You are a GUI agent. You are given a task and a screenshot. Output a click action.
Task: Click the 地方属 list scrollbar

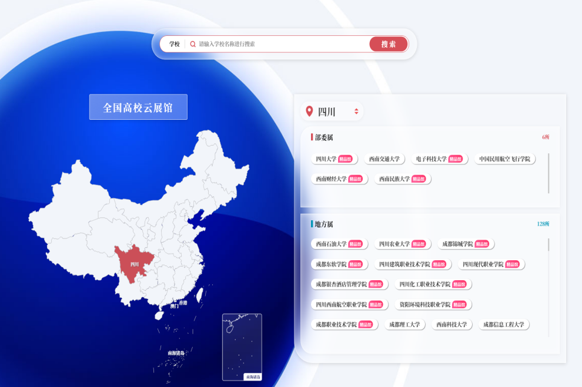pyautogui.click(x=548, y=245)
